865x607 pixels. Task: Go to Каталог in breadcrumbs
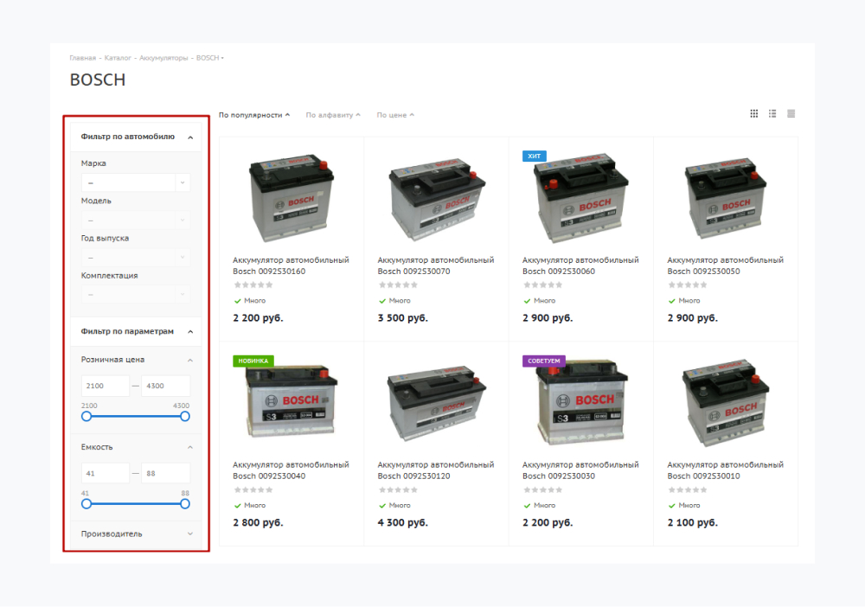coord(118,58)
